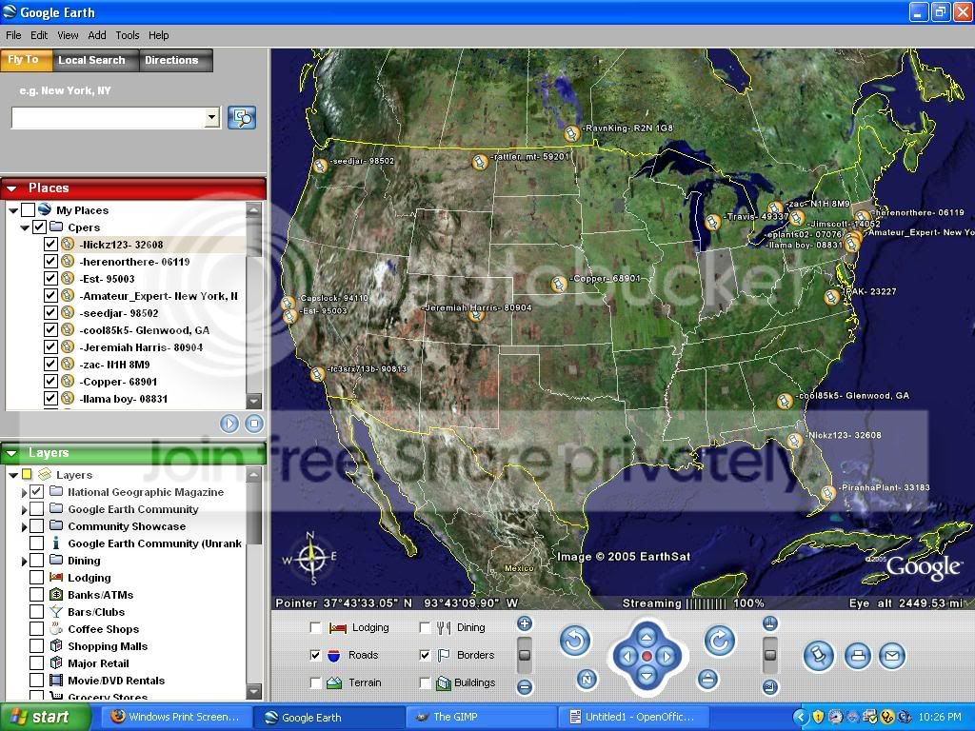Image resolution: width=975 pixels, height=731 pixels.
Task: Enable the Dining checkbox in bottom panel
Action: tap(425, 628)
